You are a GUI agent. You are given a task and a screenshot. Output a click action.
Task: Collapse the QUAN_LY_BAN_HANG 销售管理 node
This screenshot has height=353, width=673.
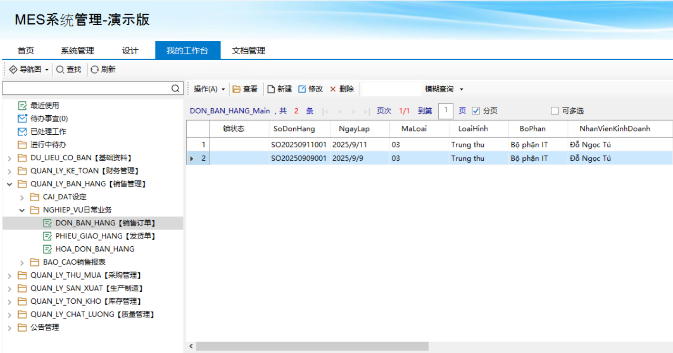pyautogui.click(x=10, y=184)
